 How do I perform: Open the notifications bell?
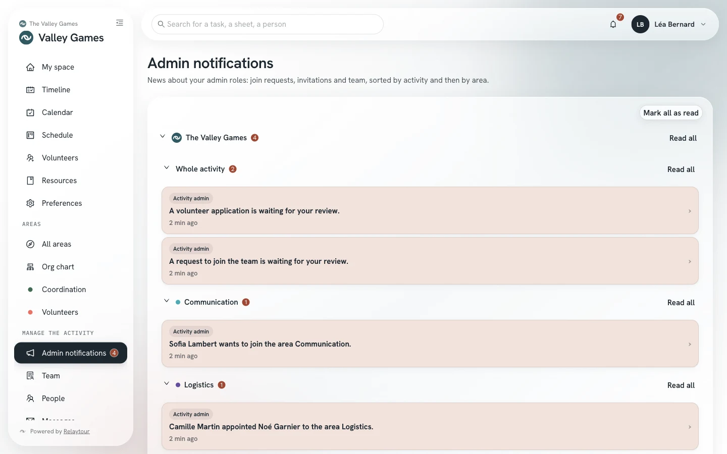coord(613,24)
